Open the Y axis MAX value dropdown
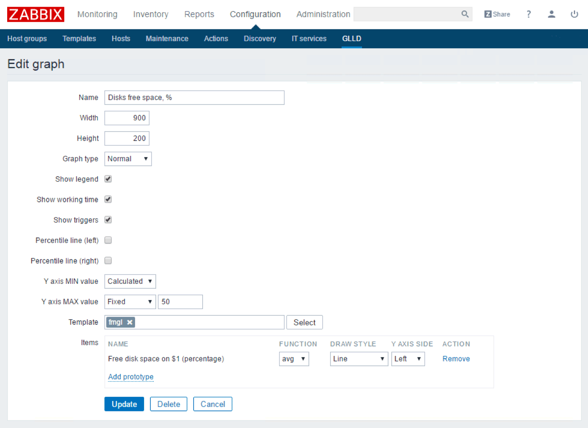The width and height of the screenshot is (588, 428). point(130,302)
